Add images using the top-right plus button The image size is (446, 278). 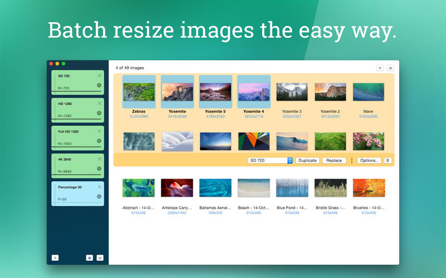click(380, 68)
